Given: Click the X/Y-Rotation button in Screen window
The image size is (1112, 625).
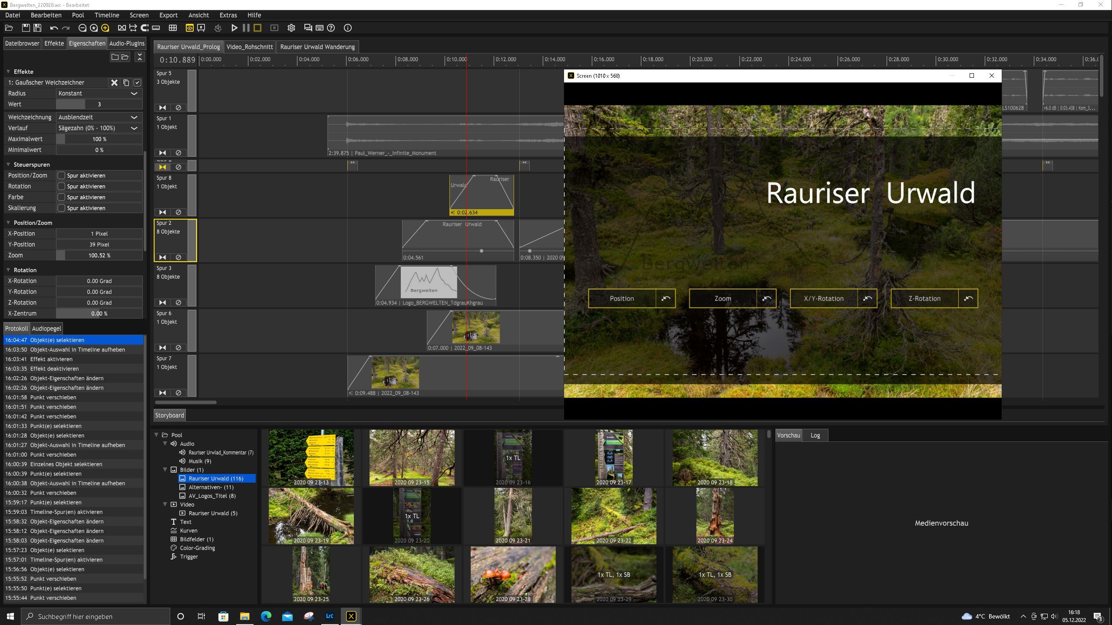Looking at the screenshot, I should pyautogui.click(x=824, y=299).
